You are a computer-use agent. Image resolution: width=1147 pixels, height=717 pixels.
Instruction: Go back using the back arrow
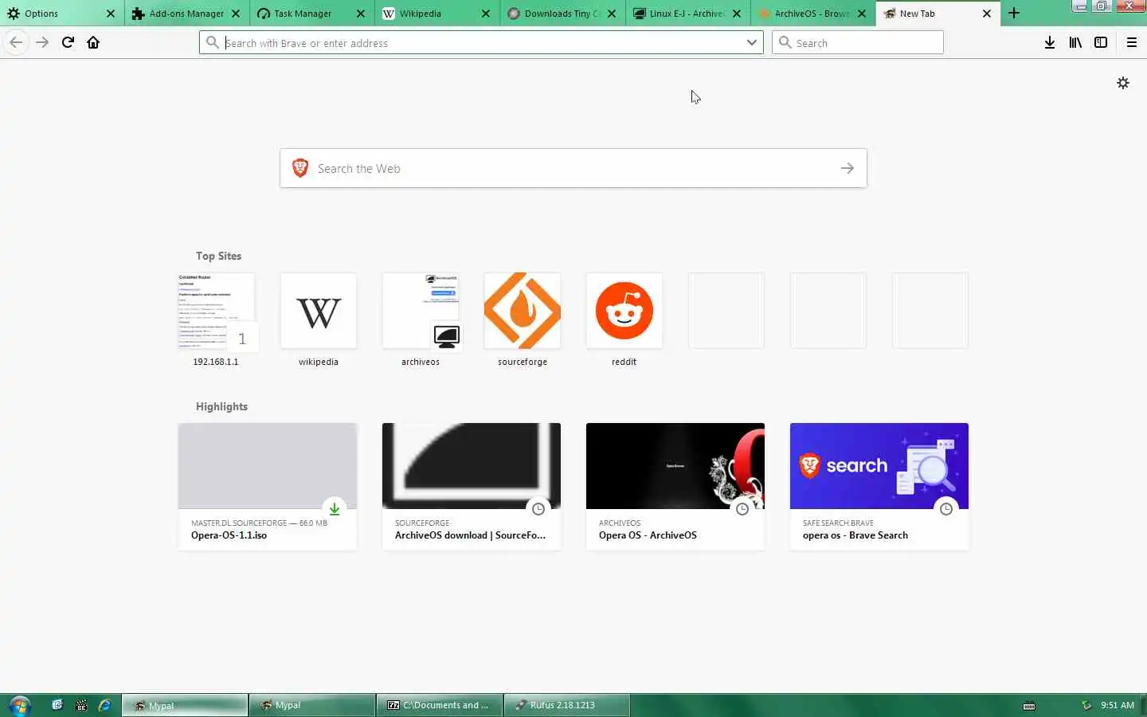(16, 42)
